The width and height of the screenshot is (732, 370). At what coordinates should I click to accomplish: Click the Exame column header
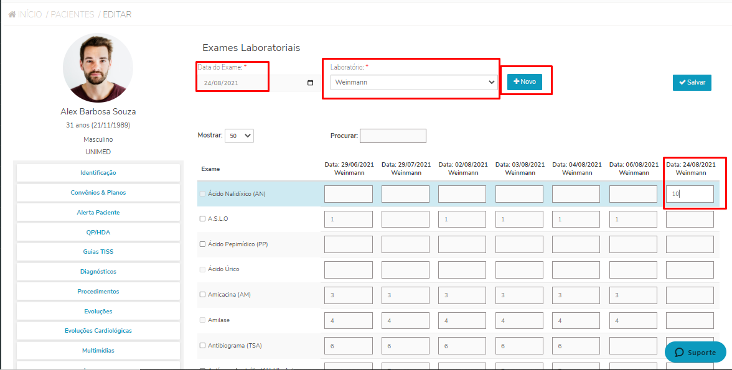pos(210,169)
